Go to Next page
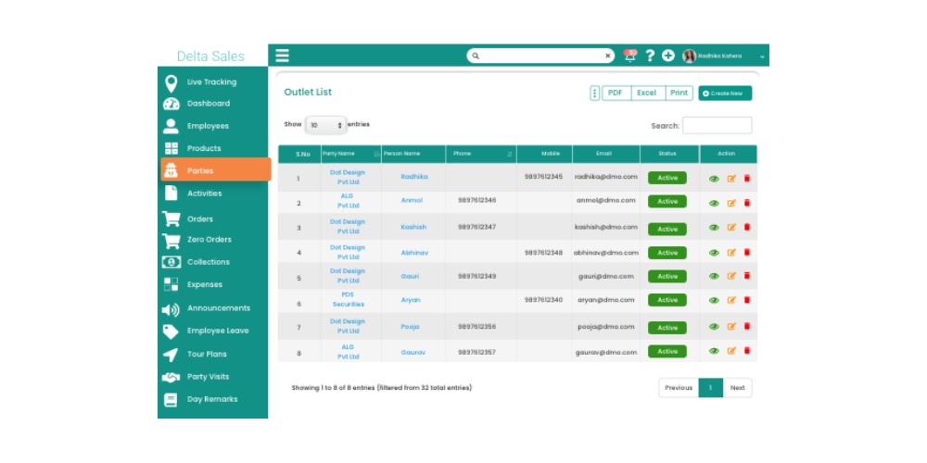This screenshot has height=463, width=927. click(x=737, y=388)
